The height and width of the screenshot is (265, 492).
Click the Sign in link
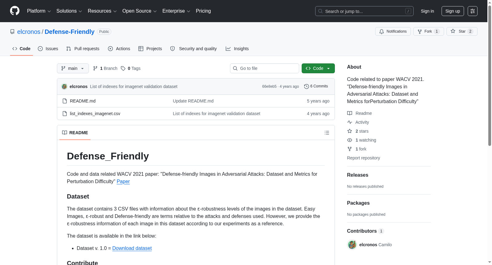click(427, 11)
